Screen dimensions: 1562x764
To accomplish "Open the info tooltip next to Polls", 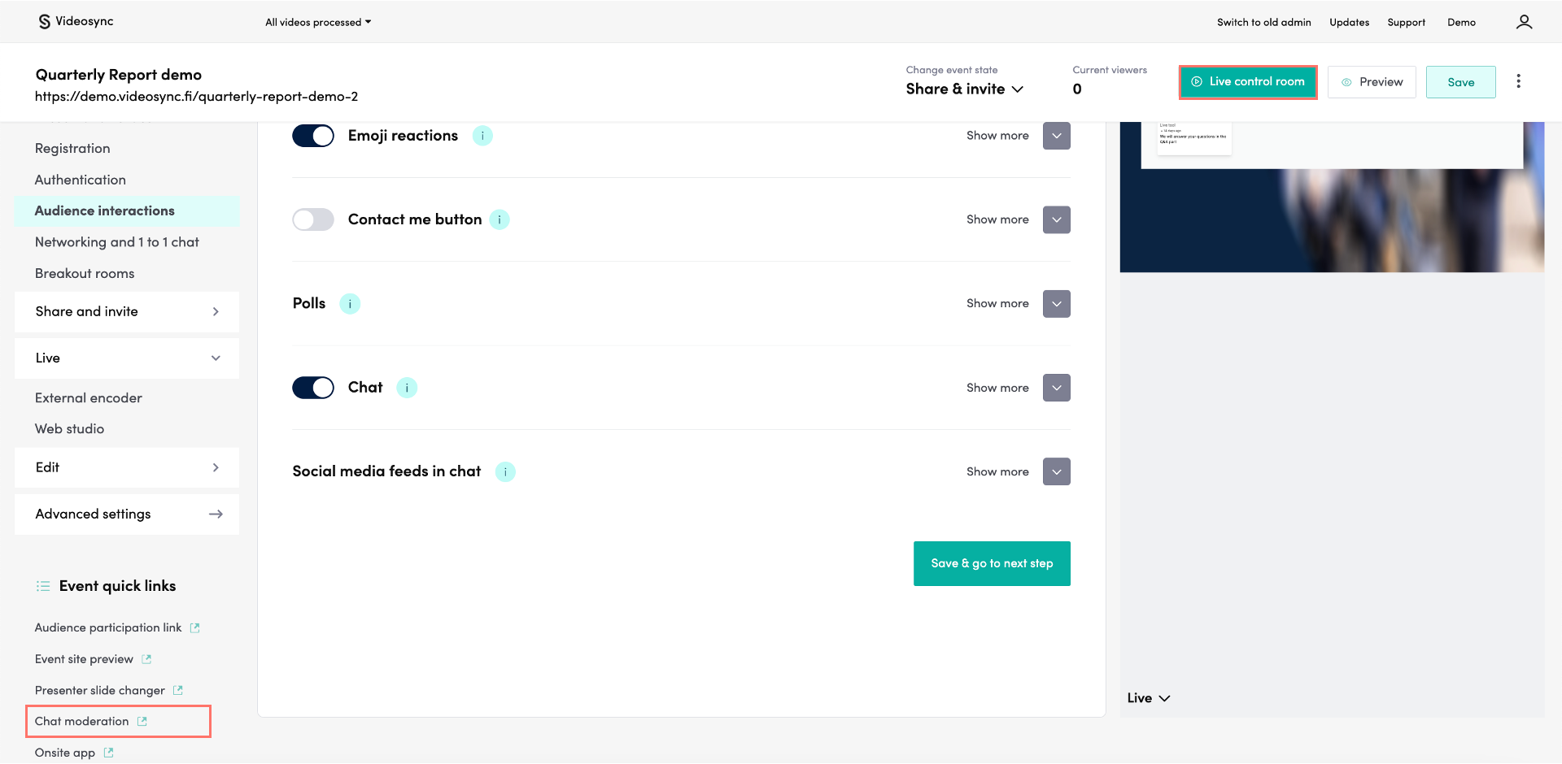I will 350,303.
